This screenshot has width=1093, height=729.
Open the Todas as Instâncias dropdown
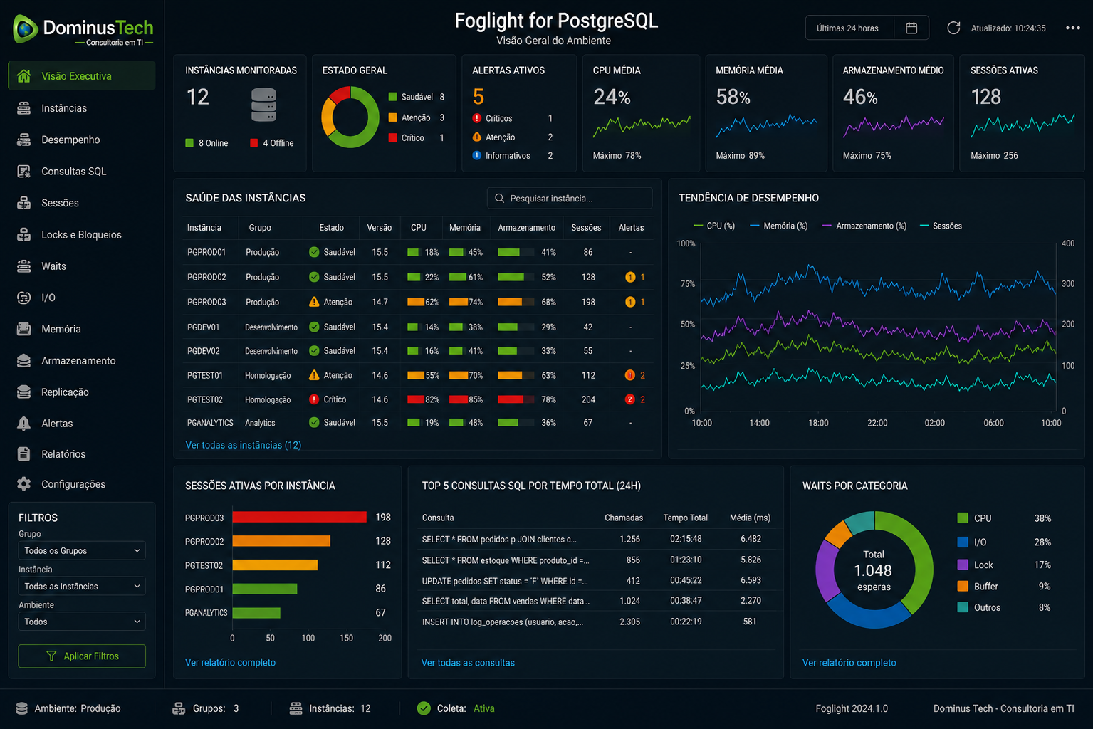tap(82, 586)
